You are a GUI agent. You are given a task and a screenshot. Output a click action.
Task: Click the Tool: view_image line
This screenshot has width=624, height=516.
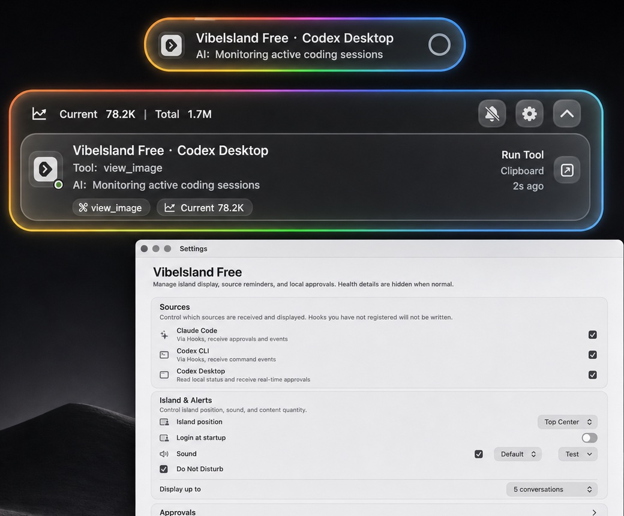(118, 168)
